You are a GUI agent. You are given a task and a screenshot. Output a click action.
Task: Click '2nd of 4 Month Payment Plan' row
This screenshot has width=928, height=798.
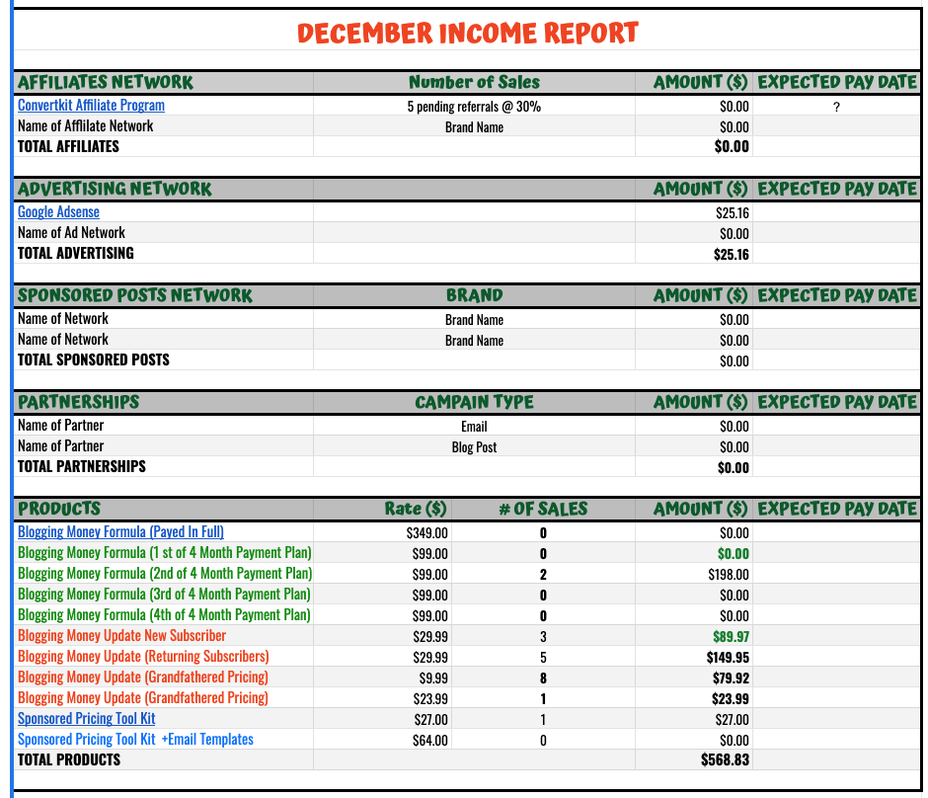(165, 573)
